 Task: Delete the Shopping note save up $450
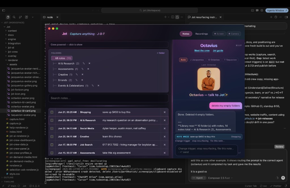click(165, 112)
